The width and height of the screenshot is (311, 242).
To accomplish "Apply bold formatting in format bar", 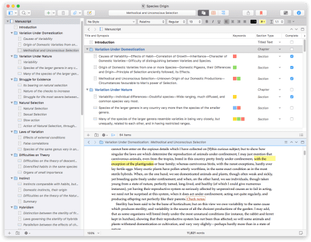I will [x=207, y=22].
